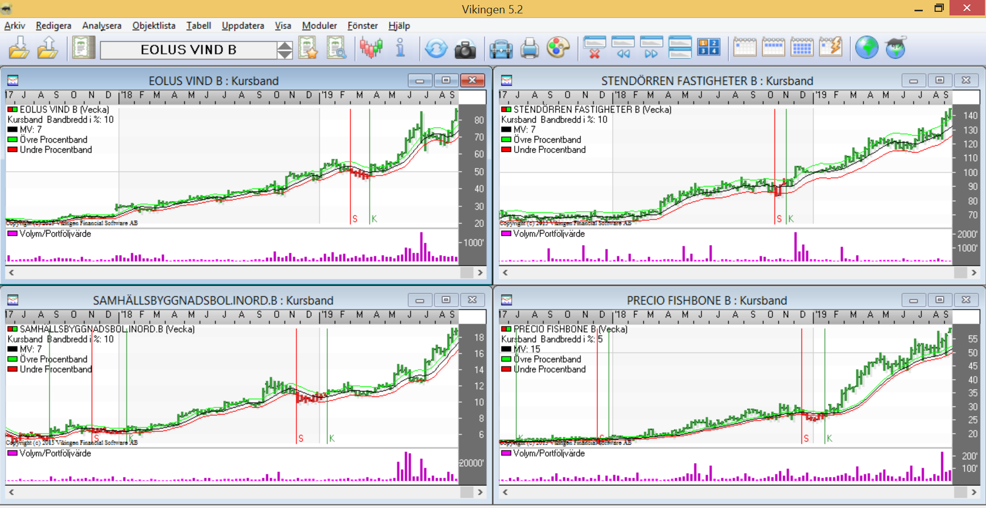Click the red Undre Procentband swatch in STENDÖRREN legend
986x508 pixels.
pos(506,150)
